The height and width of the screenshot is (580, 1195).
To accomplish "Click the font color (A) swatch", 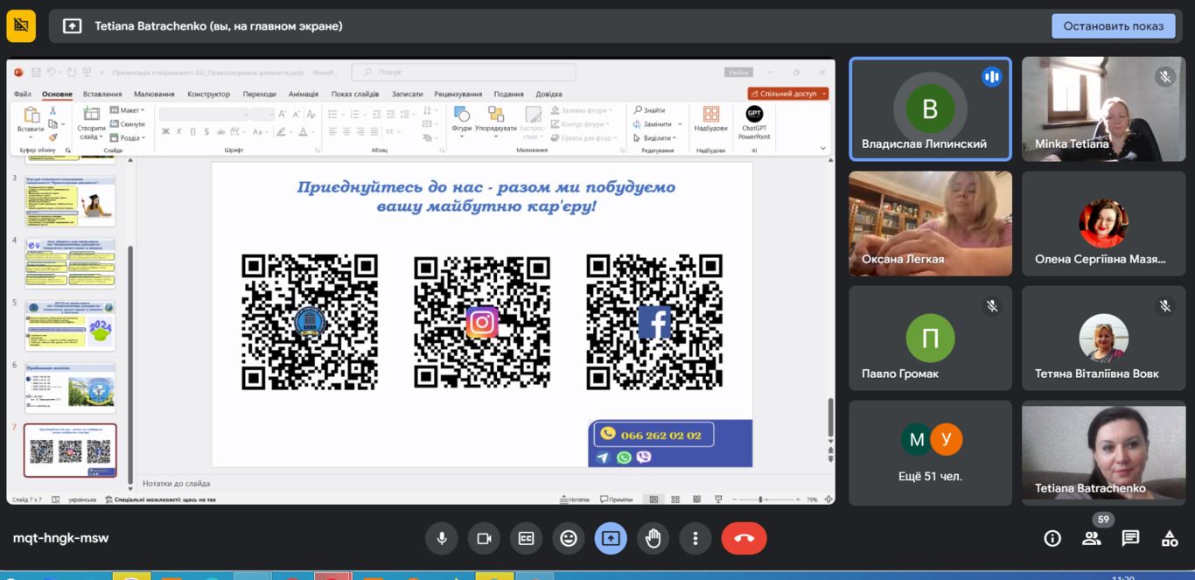I will click(303, 132).
